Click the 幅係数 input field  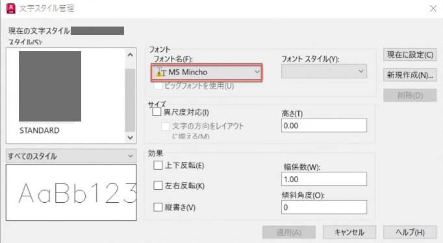click(324, 179)
